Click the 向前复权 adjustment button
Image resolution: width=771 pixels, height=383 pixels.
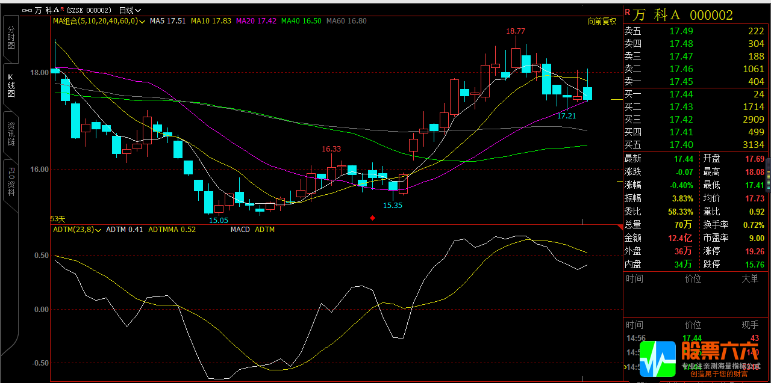tap(602, 21)
